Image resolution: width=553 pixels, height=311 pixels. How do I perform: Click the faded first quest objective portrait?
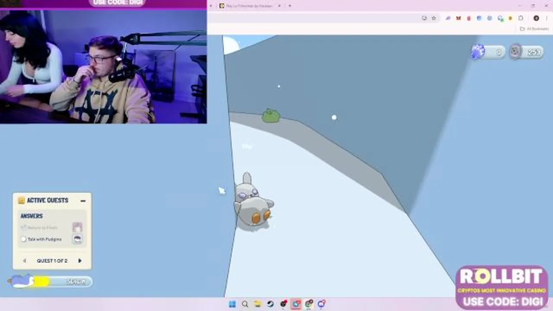[x=77, y=227]
